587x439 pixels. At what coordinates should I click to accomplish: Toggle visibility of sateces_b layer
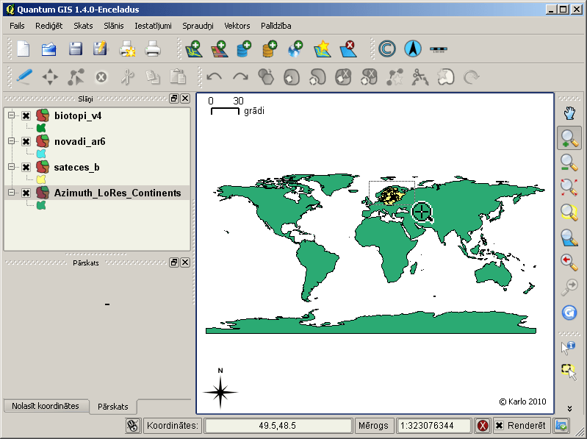click(26, 167)
